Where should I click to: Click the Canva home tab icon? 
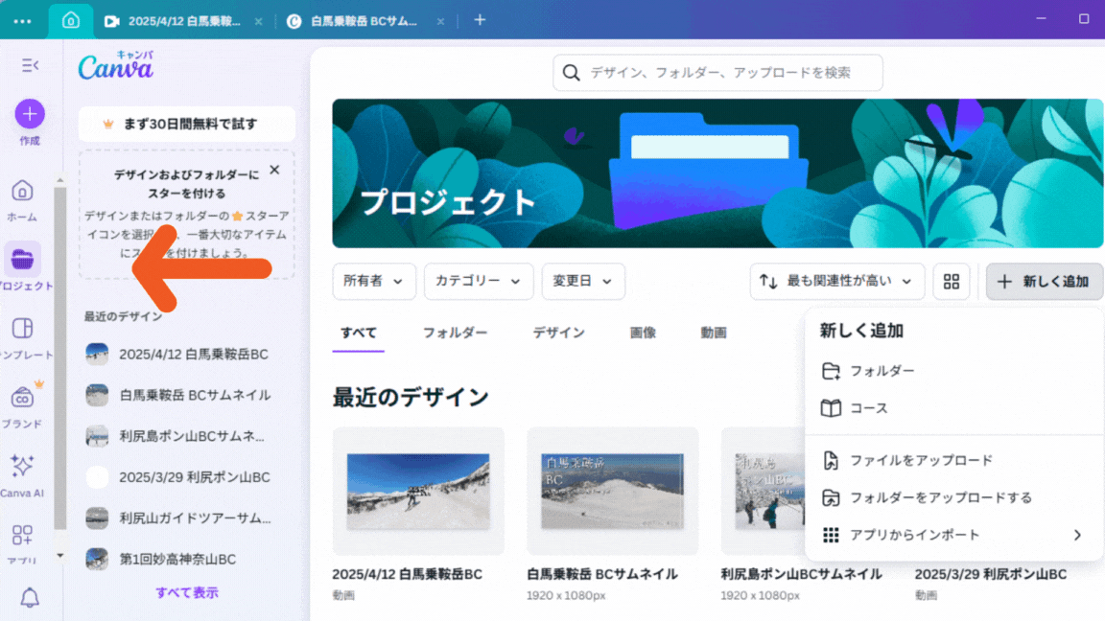click(70, 20)
